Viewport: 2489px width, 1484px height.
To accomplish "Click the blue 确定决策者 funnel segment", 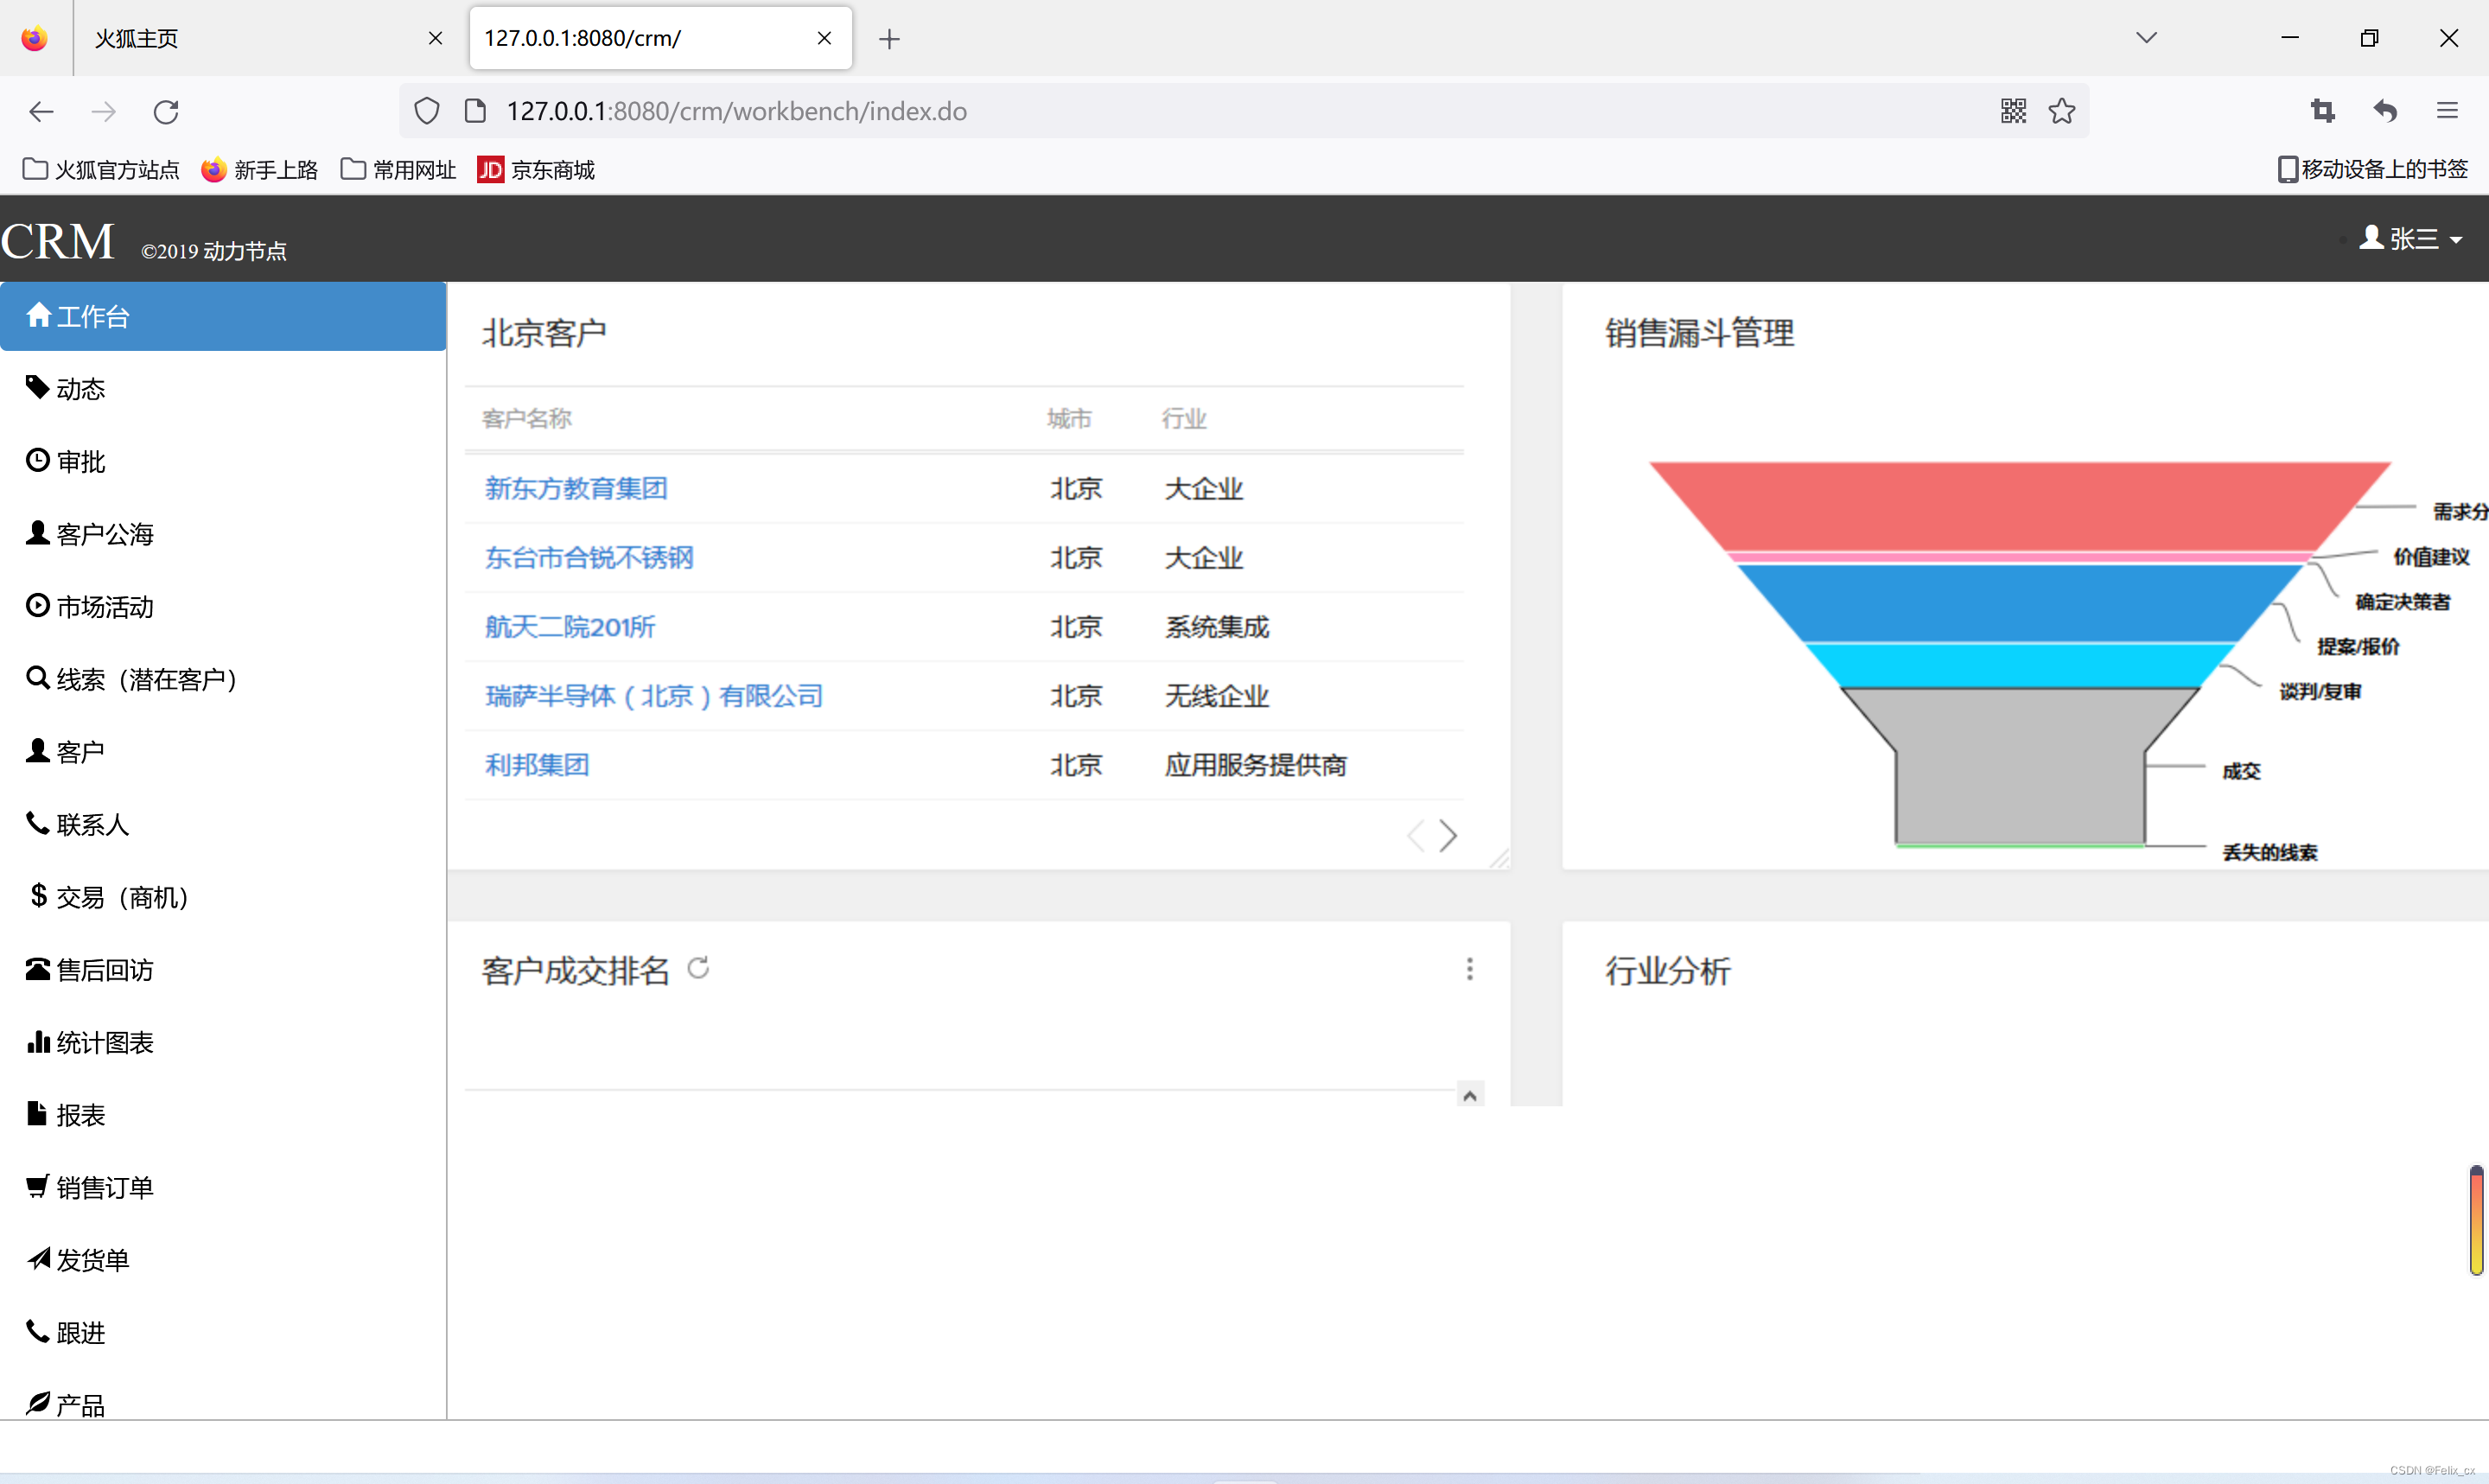I will pos(2019,602).
